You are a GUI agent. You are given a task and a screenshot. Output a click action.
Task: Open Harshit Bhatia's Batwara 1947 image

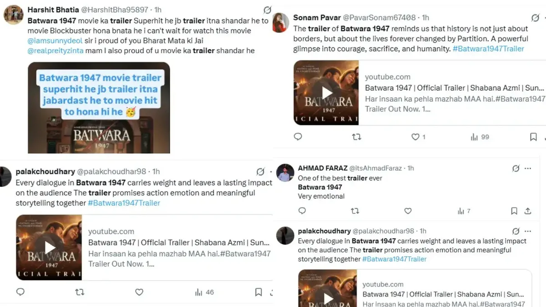tap(99, 107)
